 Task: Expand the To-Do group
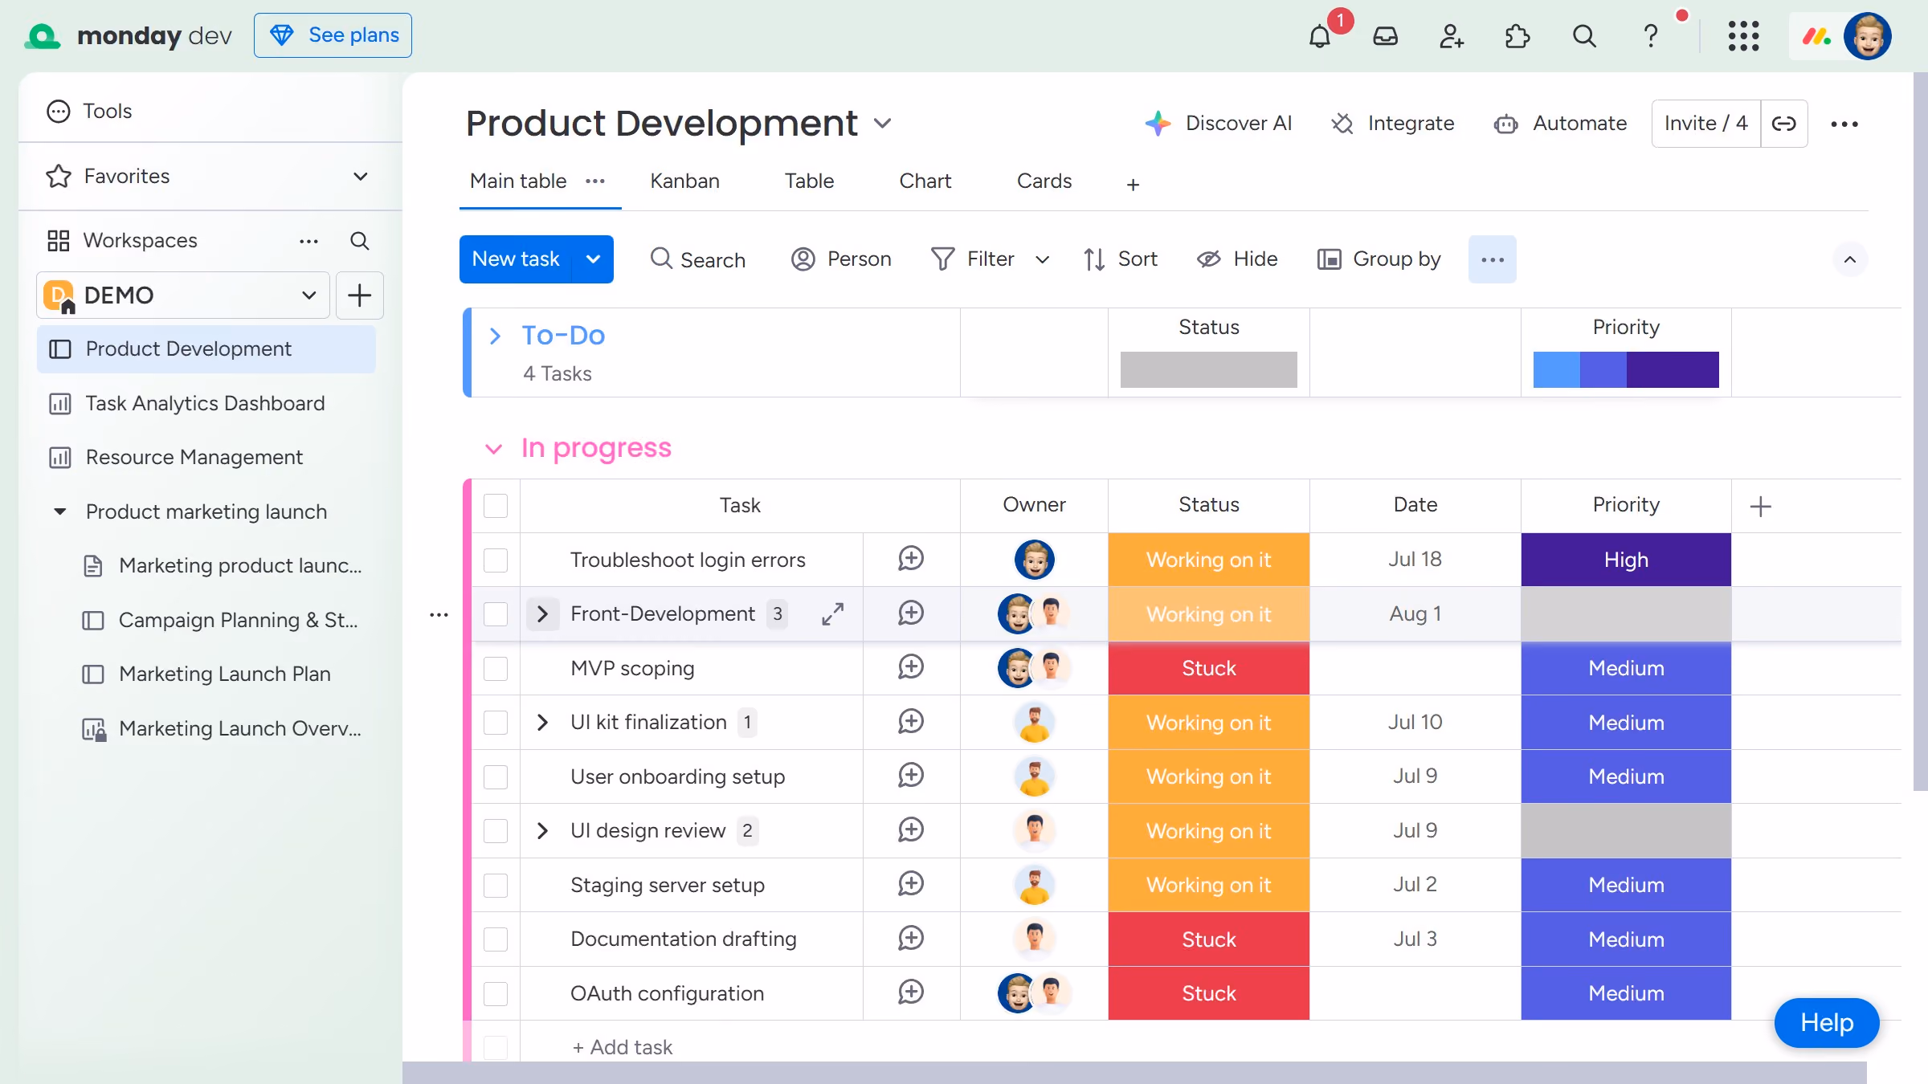tap(496, 336)
